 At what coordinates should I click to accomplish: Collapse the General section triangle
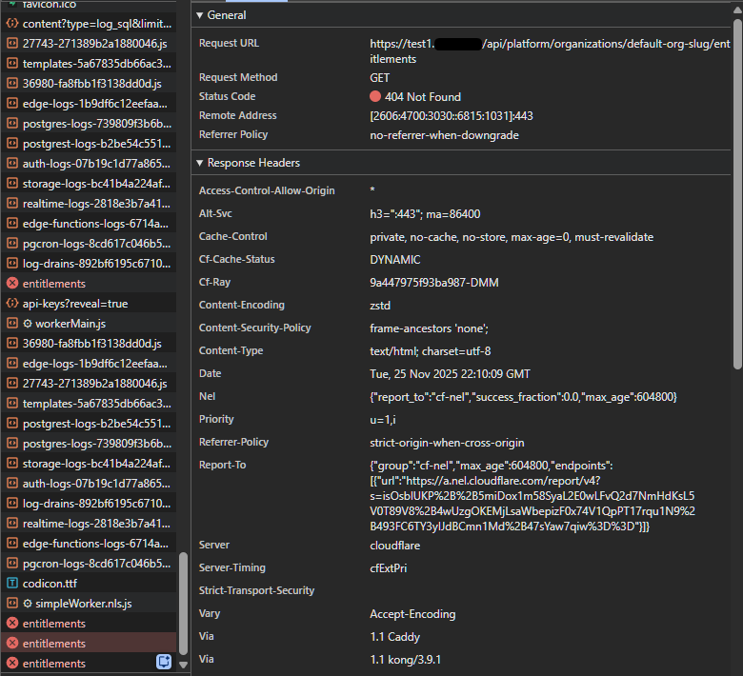coord(199,15)
